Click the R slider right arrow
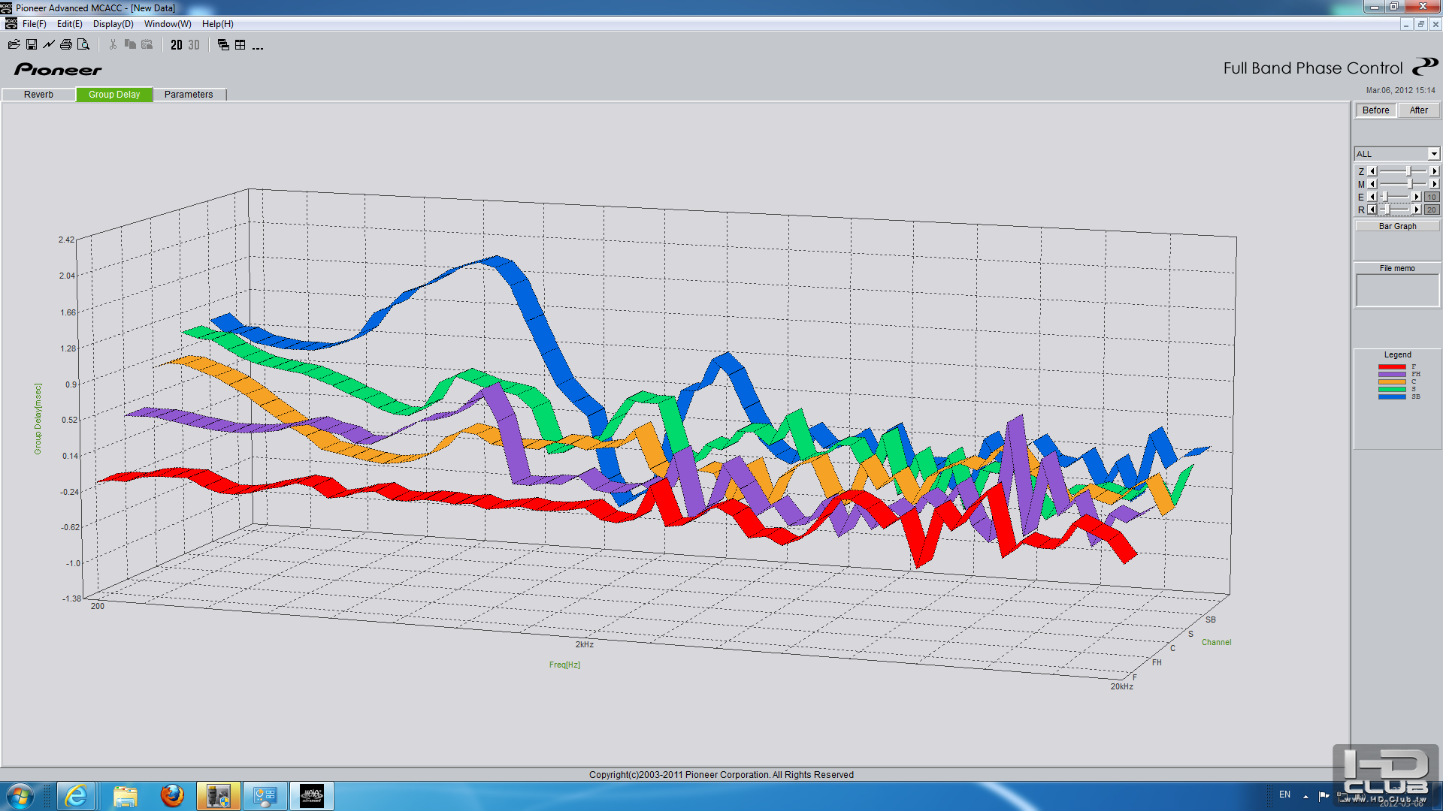Viewport: 1443px width, 811px height. click(x=1417, y=210)
